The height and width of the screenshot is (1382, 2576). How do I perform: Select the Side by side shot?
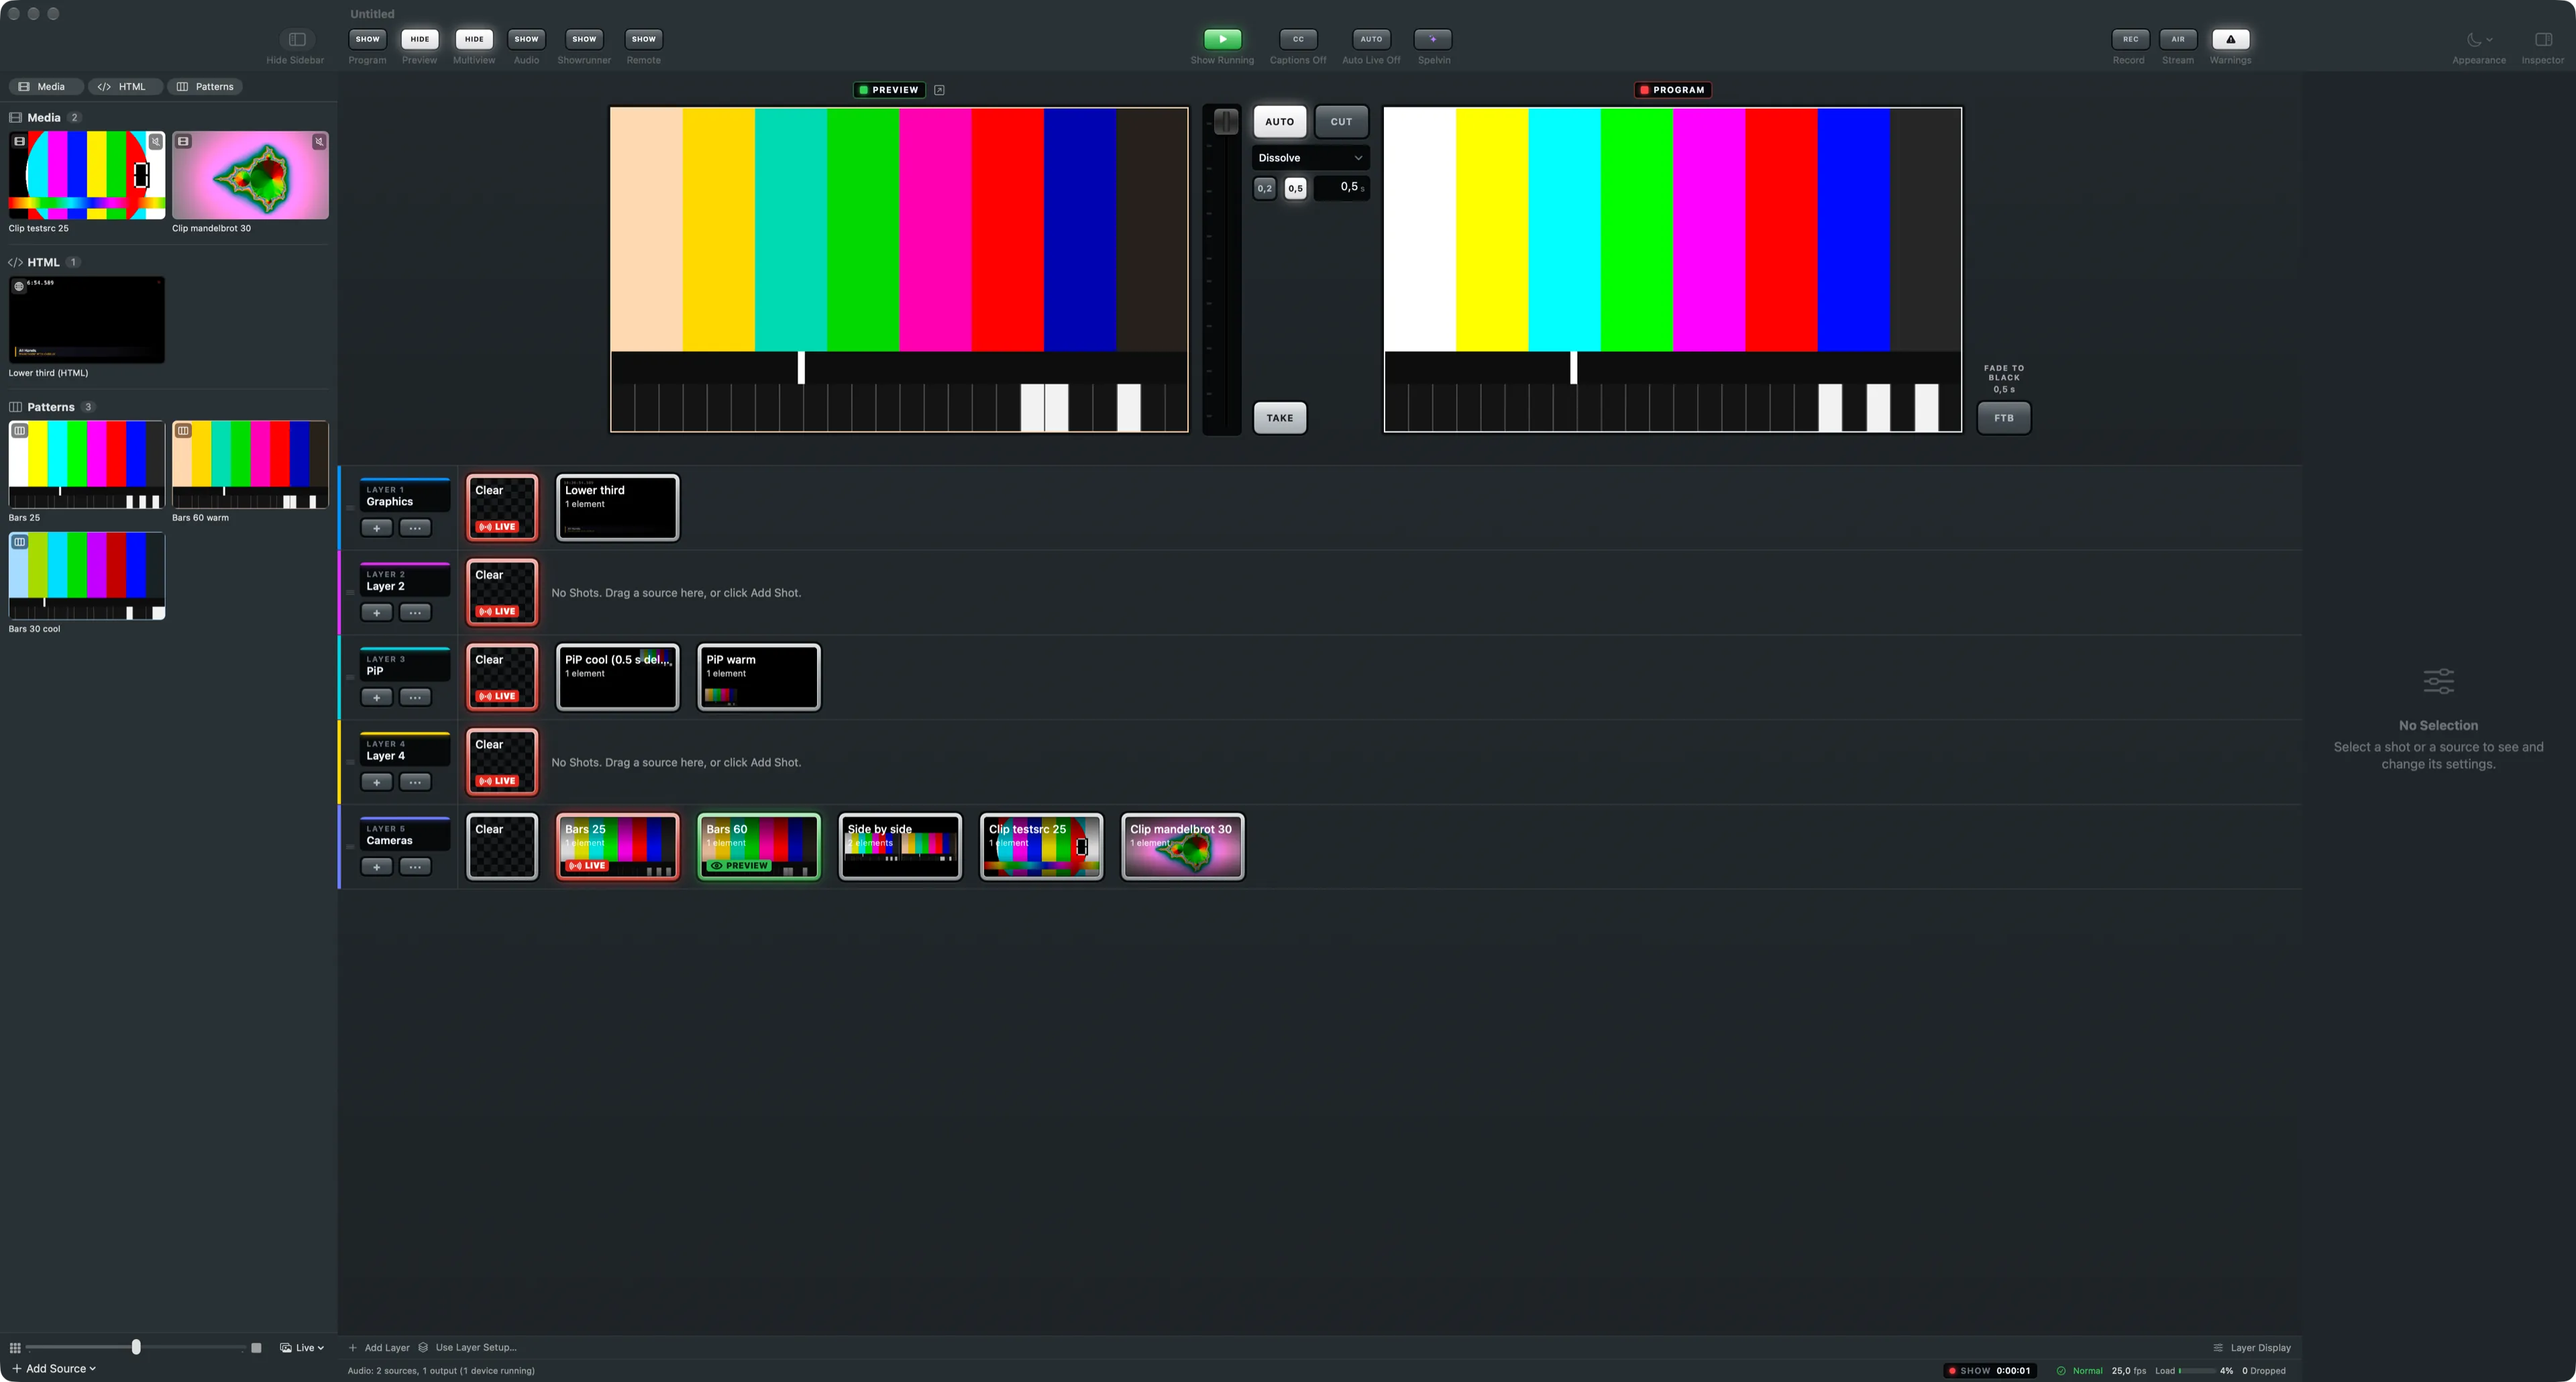(x=900, y=847)
